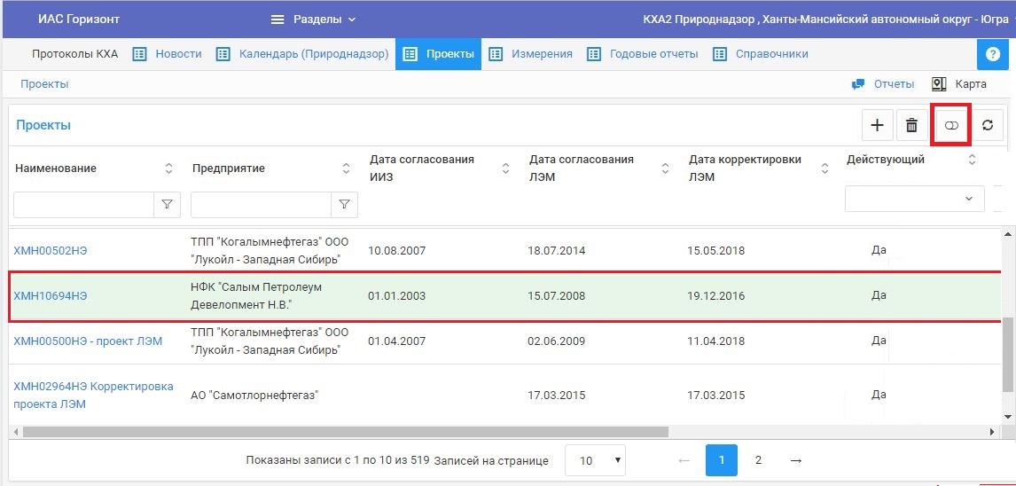This screenshot has height=486, width=1016.
Task: Click the scroll up arrow
Action: point(1008,235)
